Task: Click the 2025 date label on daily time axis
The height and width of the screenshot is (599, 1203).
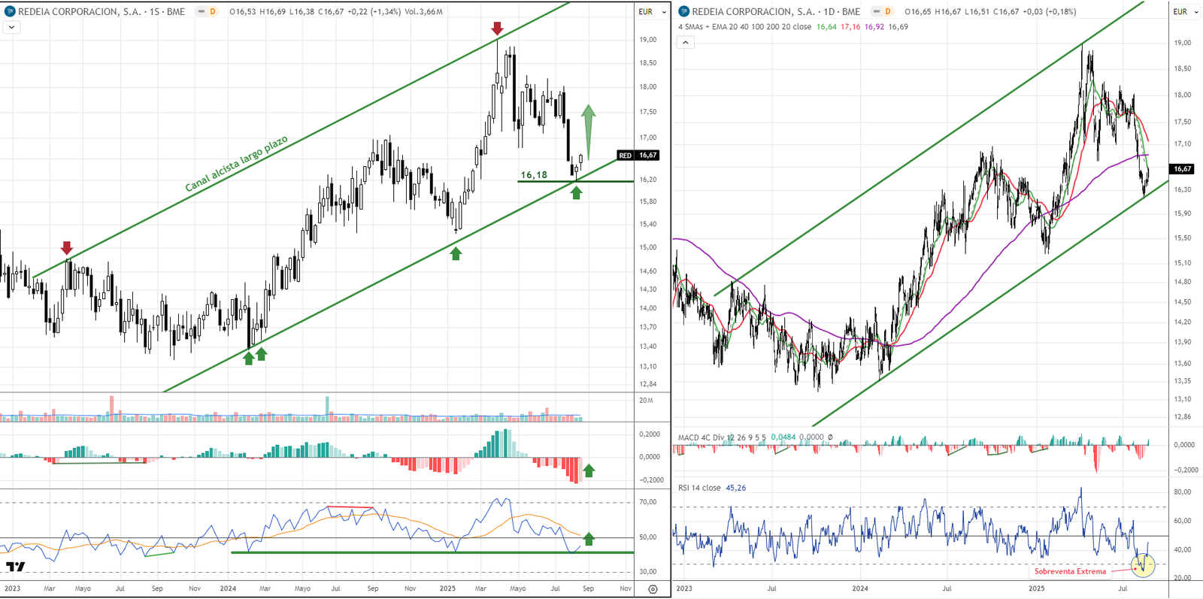Action: [1036, 588]
